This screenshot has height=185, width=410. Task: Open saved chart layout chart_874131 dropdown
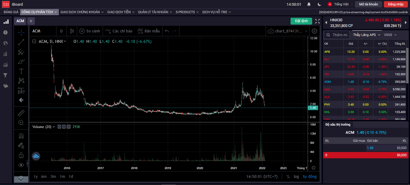[288, 31]
